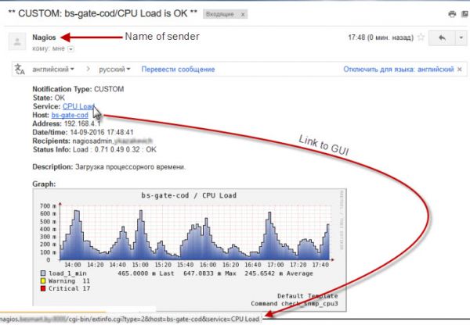Screen dimensions: 470x325
Task: Click Отключить для языка: английский link
Action: pyautogui.click(x=398, y=70)
